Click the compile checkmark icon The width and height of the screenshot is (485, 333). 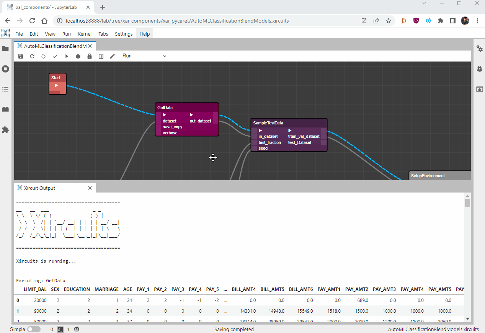pyautogui.click(x=55, y=56)
